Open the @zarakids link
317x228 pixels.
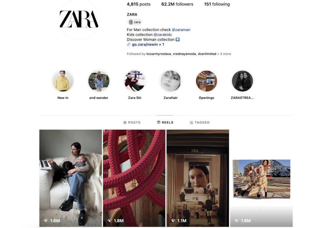coord(163,35)
